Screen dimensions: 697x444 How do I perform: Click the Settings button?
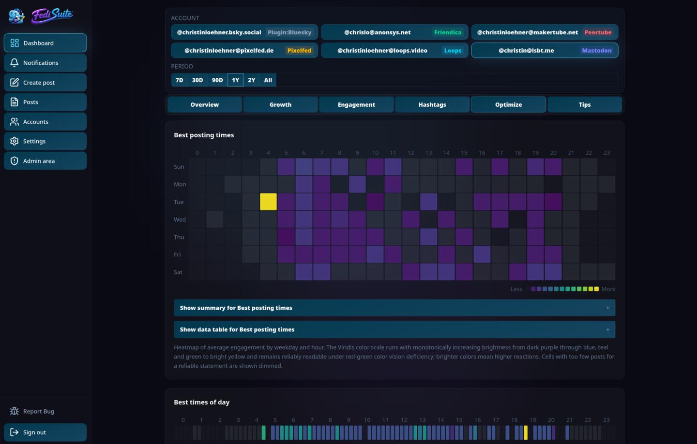point(45,141)
